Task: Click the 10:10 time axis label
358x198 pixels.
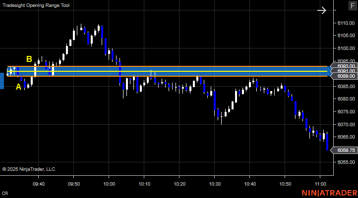Action: coord(144,184)
